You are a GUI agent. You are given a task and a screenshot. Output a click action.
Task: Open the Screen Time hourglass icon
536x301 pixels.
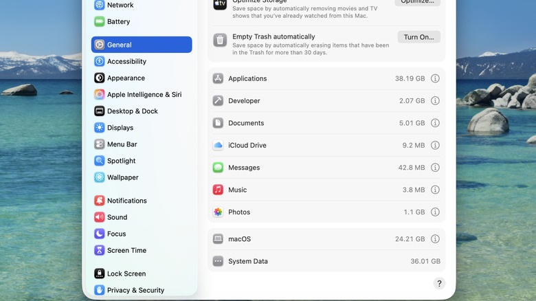[99, 250]
